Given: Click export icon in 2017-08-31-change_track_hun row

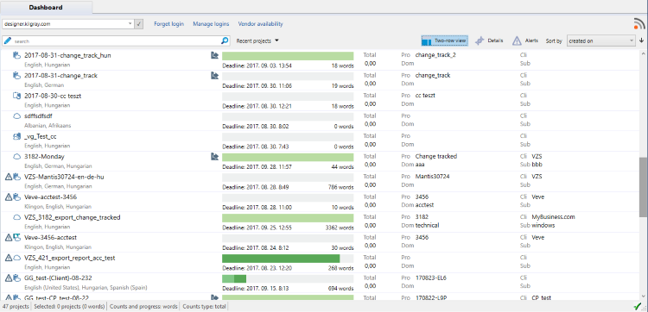Looking at the screenshot, I should [x=214, y=55].
